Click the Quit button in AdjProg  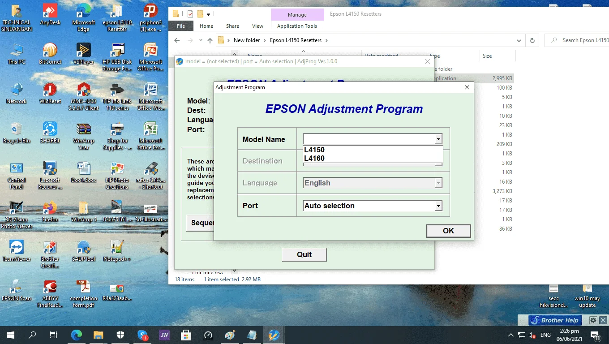click(x=304, y=254)
